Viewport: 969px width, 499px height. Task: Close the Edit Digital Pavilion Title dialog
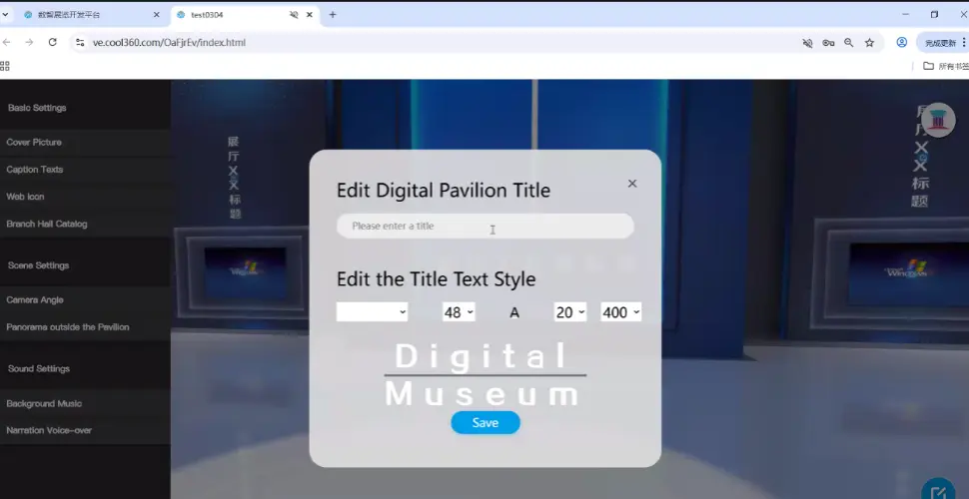point(631,184)
